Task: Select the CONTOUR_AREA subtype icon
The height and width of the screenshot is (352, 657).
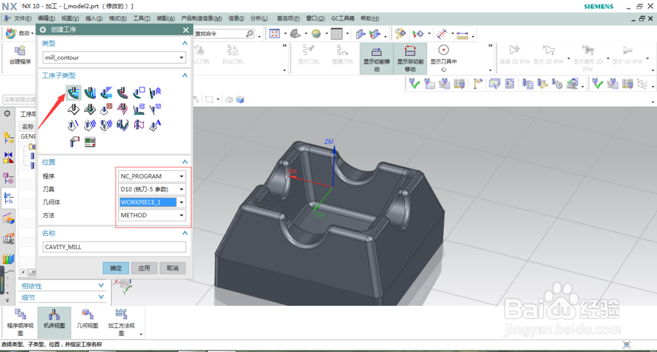Action: (x=90, y=109)
